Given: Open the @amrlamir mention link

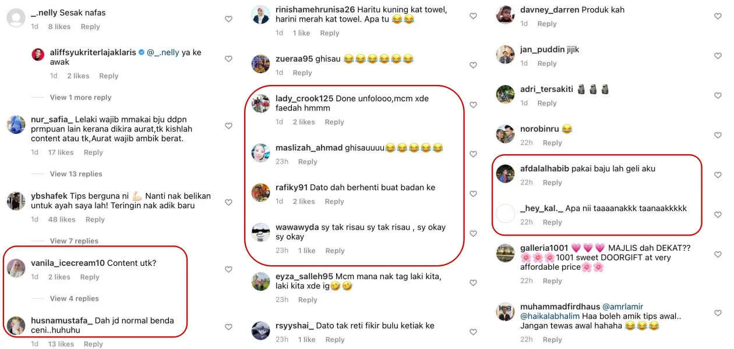Looking at the screenshot, I should [622, 307].
